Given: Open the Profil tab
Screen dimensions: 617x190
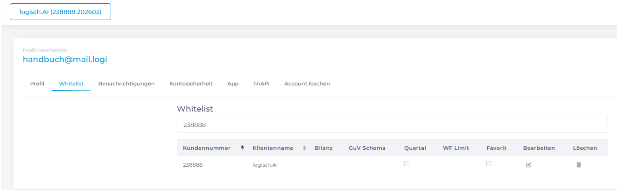Looking at the screenshot, I should tap(37, 84).
